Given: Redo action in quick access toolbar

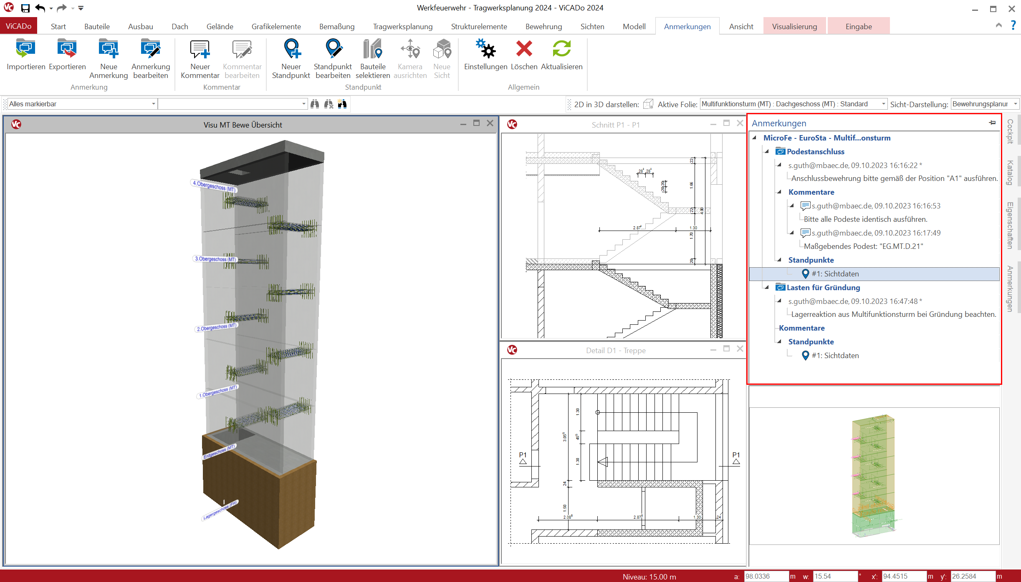Looking at the screenshot, I should coord(62,8).
